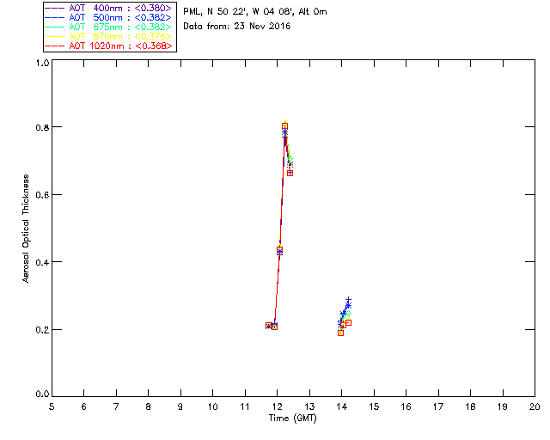
Task: Click the red square marker at 0.66
Action: tap(290, 173)
